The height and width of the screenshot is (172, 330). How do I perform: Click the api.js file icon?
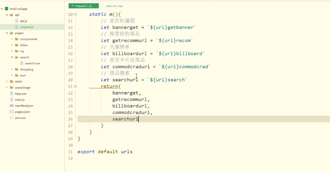tap(16, 21)
